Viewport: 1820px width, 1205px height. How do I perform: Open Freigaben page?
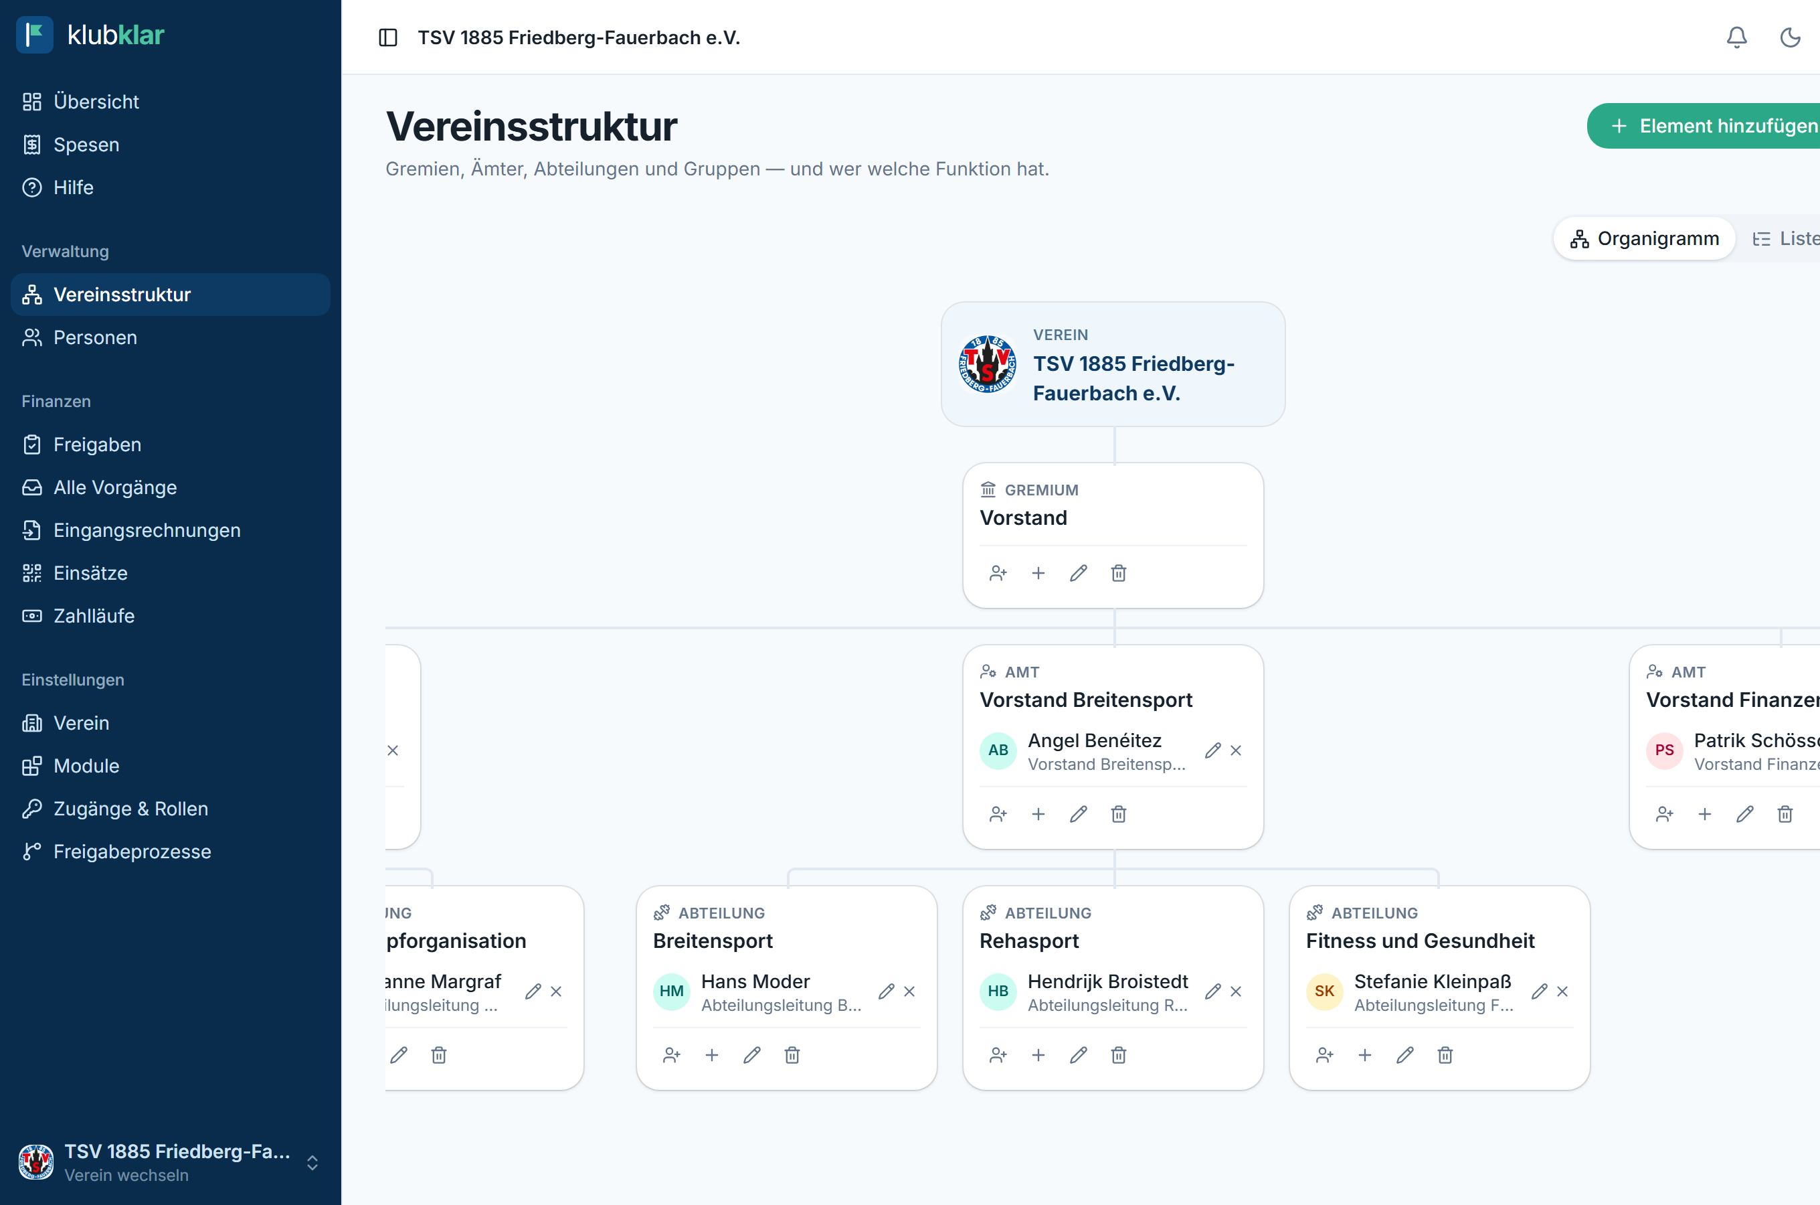click(171, 445)
